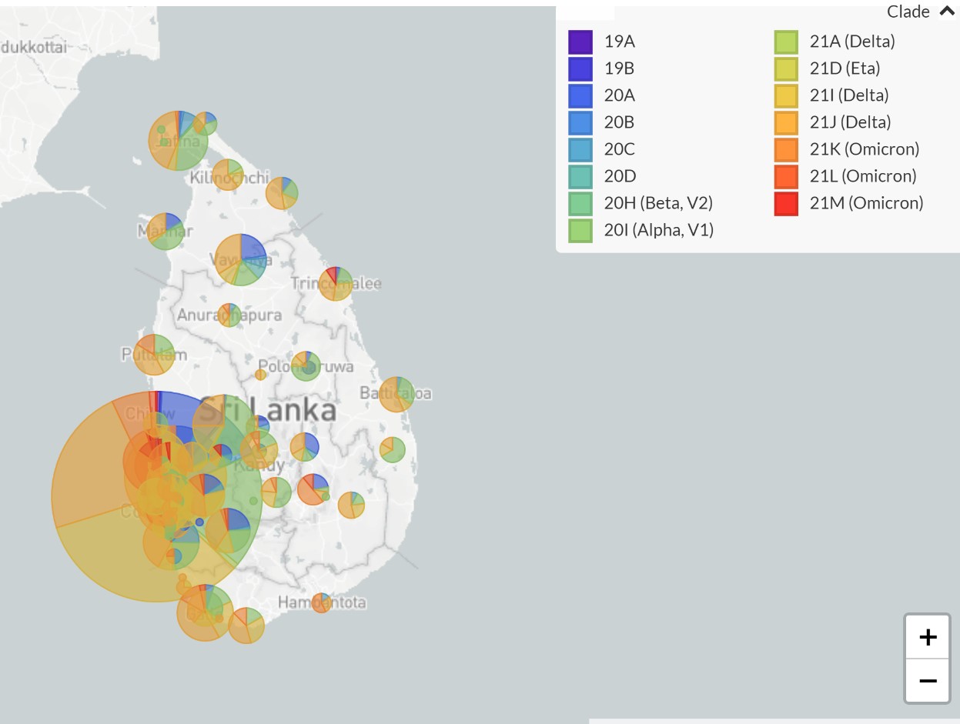Click the 20I (Alpha, V1) legend entry

coord(658,230)
